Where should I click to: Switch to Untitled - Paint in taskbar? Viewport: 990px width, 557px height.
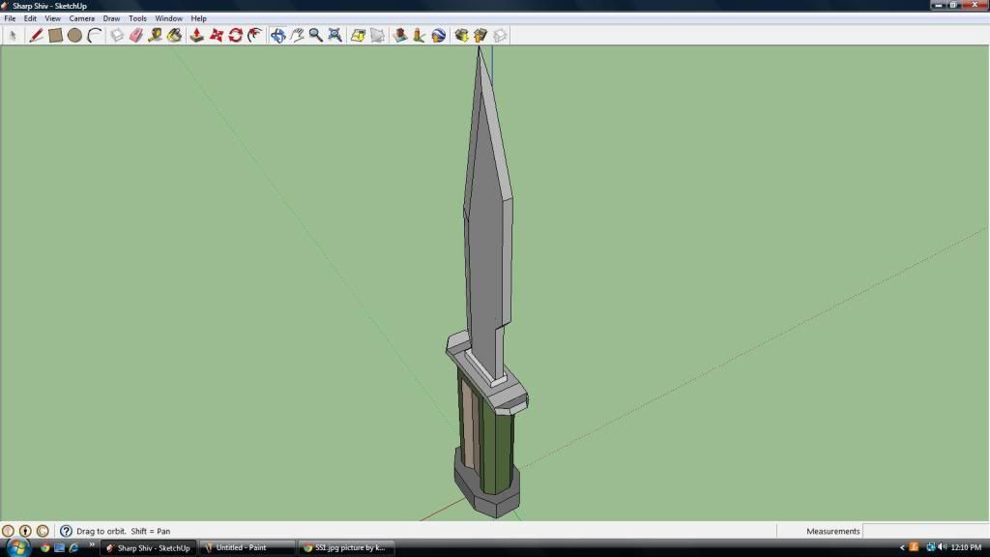247,547
